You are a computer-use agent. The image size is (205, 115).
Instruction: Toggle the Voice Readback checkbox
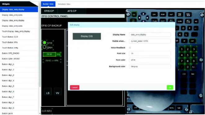pos(130,47)
